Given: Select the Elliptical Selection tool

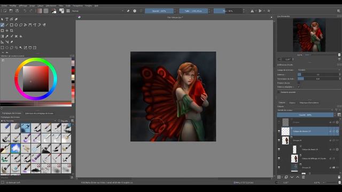Looking at the screenshot, I should coord(7,47).
